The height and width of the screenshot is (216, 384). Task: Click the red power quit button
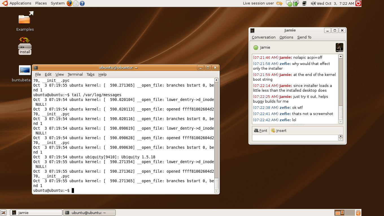(x=358, y=3)
